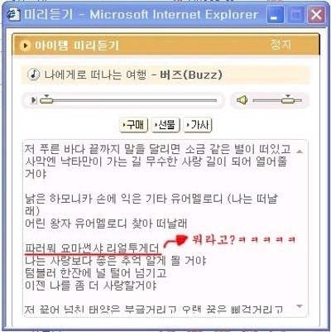
Task: Click the artist name 버즈(Buzz)
Action: 191,75
